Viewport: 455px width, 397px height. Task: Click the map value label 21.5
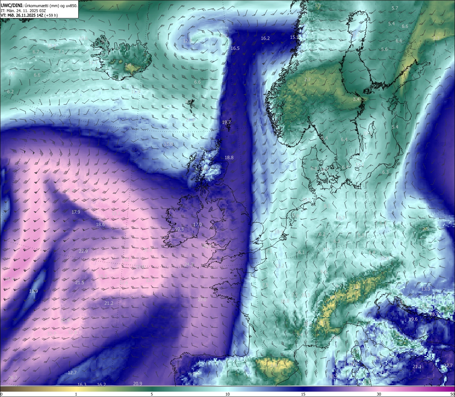(x=80, y=283)
